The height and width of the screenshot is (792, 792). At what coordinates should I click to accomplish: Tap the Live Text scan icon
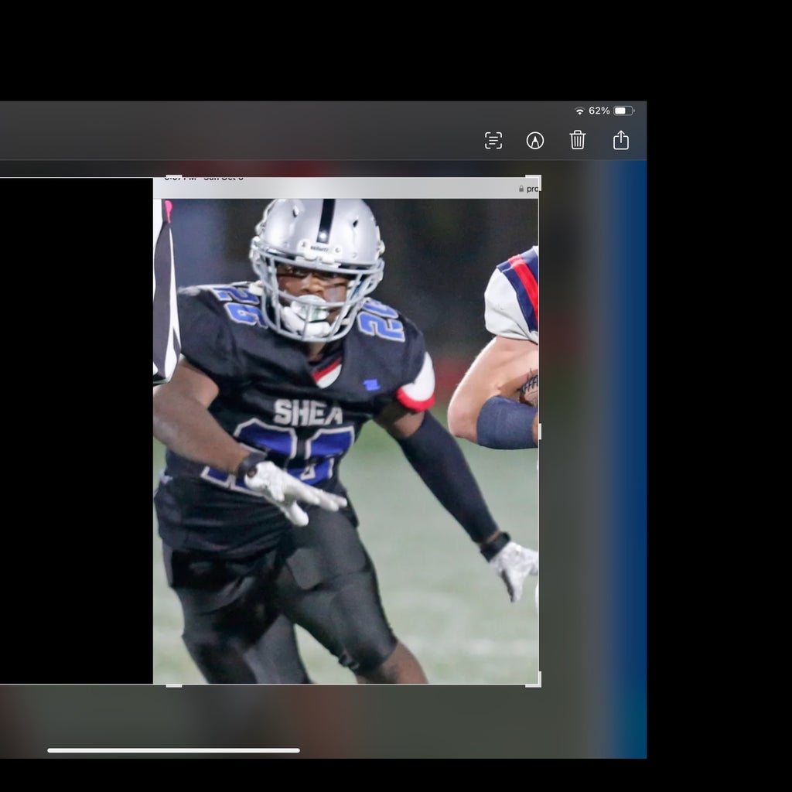click(x=493, y=141)
